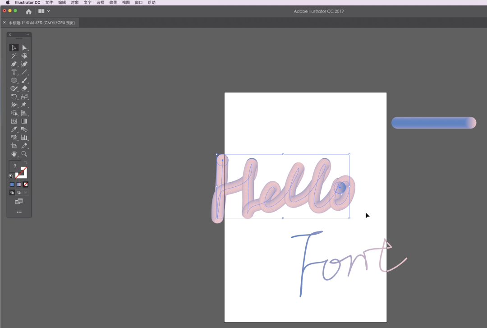Activate the Zoom tool
The height and width of the screenshot is (328, 487).
click(x=24, y=154)
